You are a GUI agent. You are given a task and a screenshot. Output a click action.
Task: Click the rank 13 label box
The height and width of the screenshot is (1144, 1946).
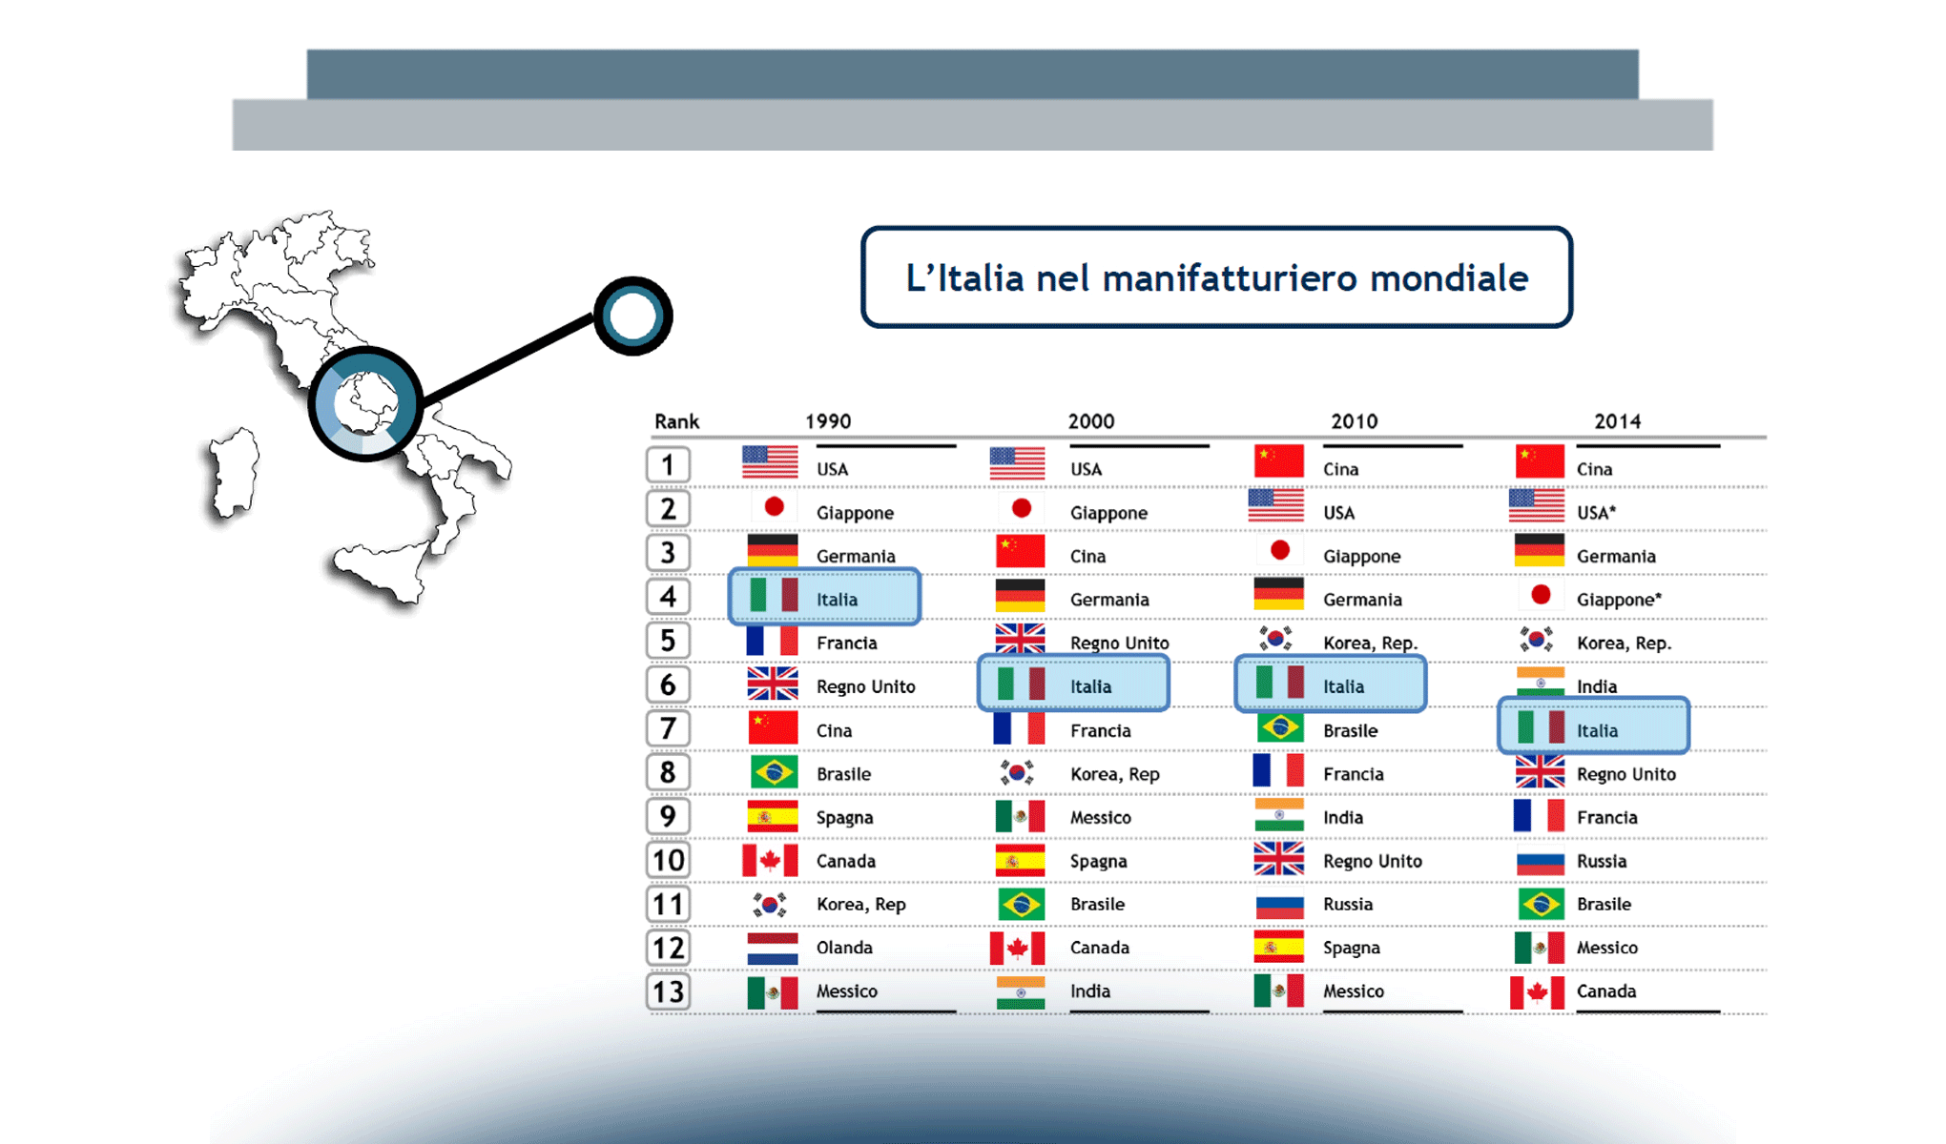pyautogui.click(x=668, y=991)
